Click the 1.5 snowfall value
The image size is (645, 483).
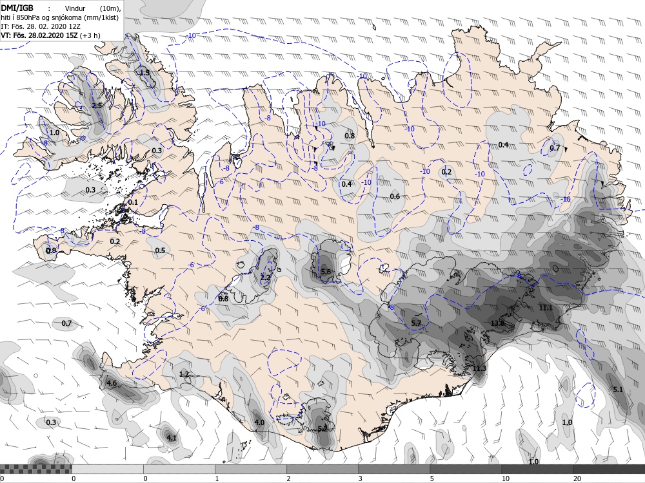144,73
